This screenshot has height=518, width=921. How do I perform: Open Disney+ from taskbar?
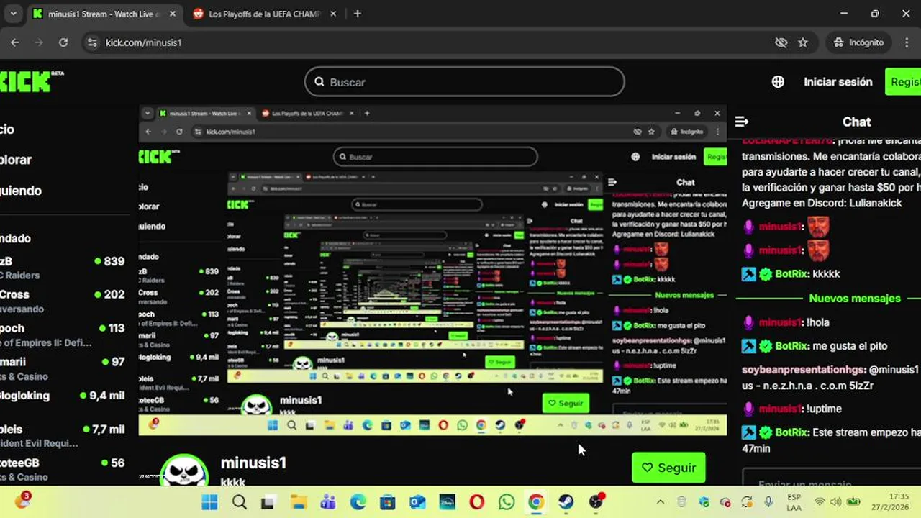point(447,502)
